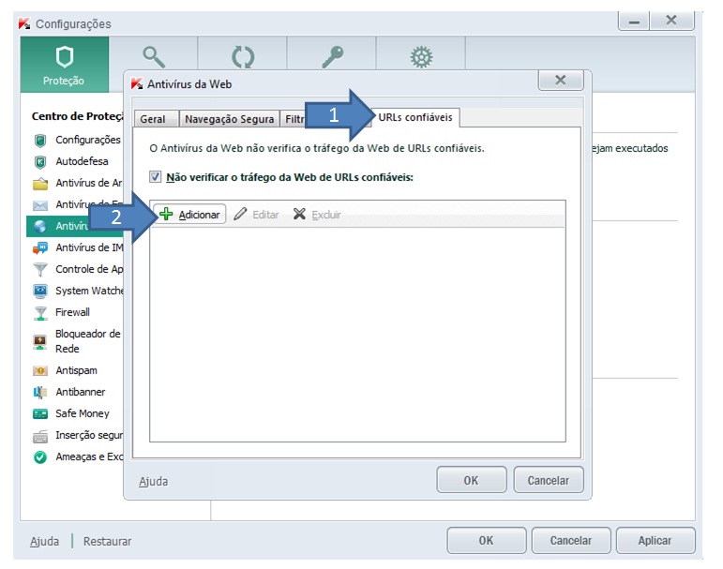Select Configurações in the protection list

[88, 140]
